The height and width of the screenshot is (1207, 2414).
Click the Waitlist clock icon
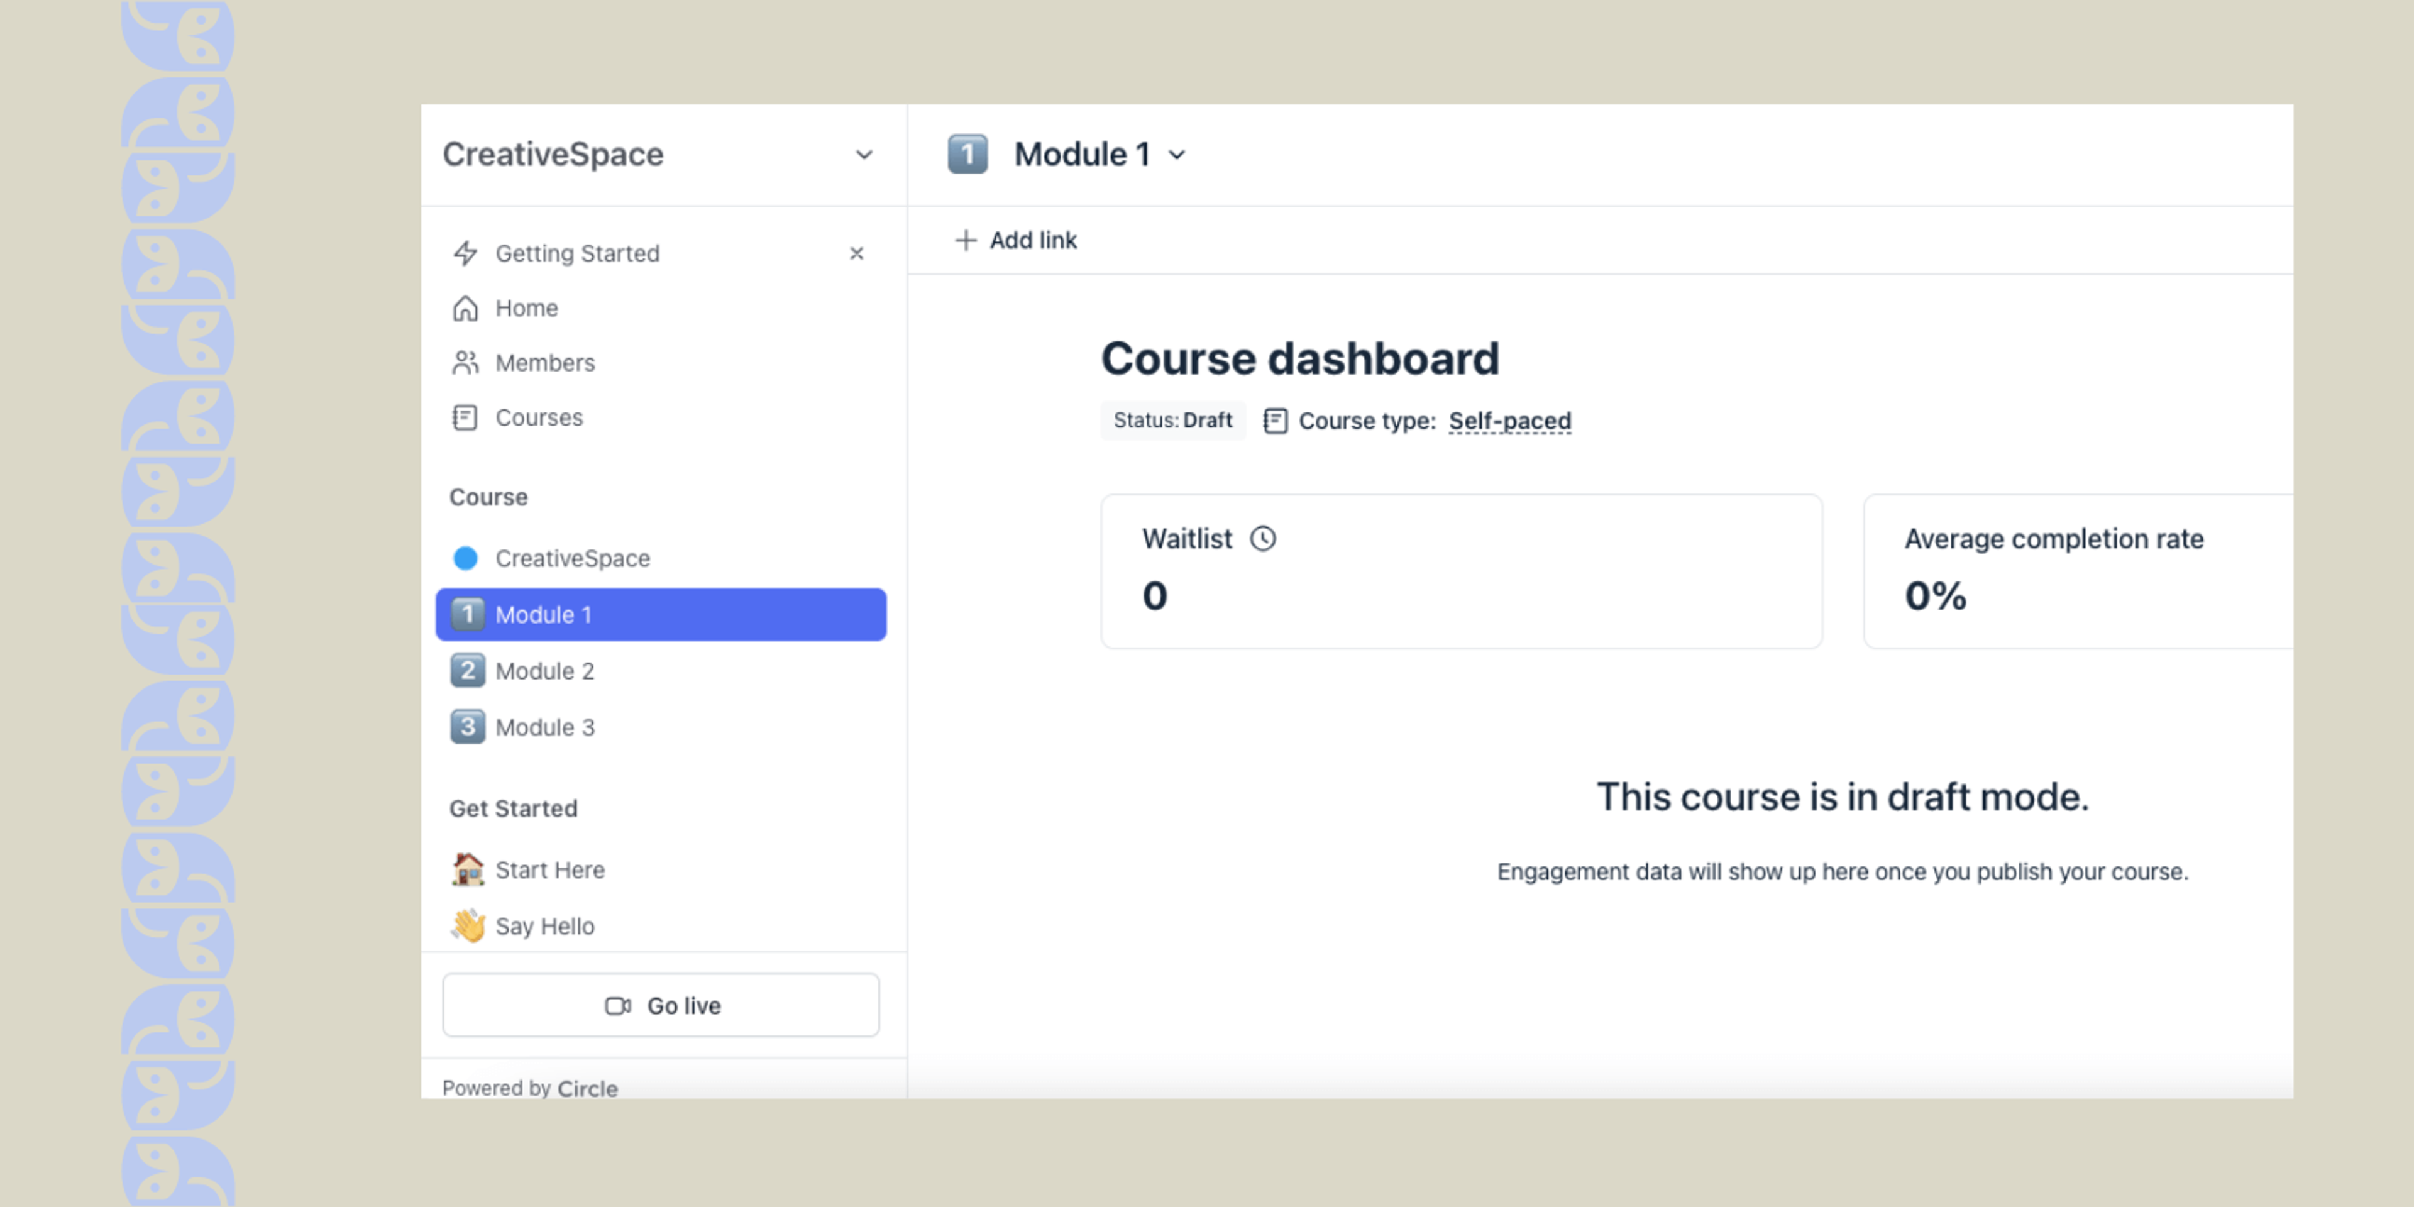click(x=1263, y=538)
